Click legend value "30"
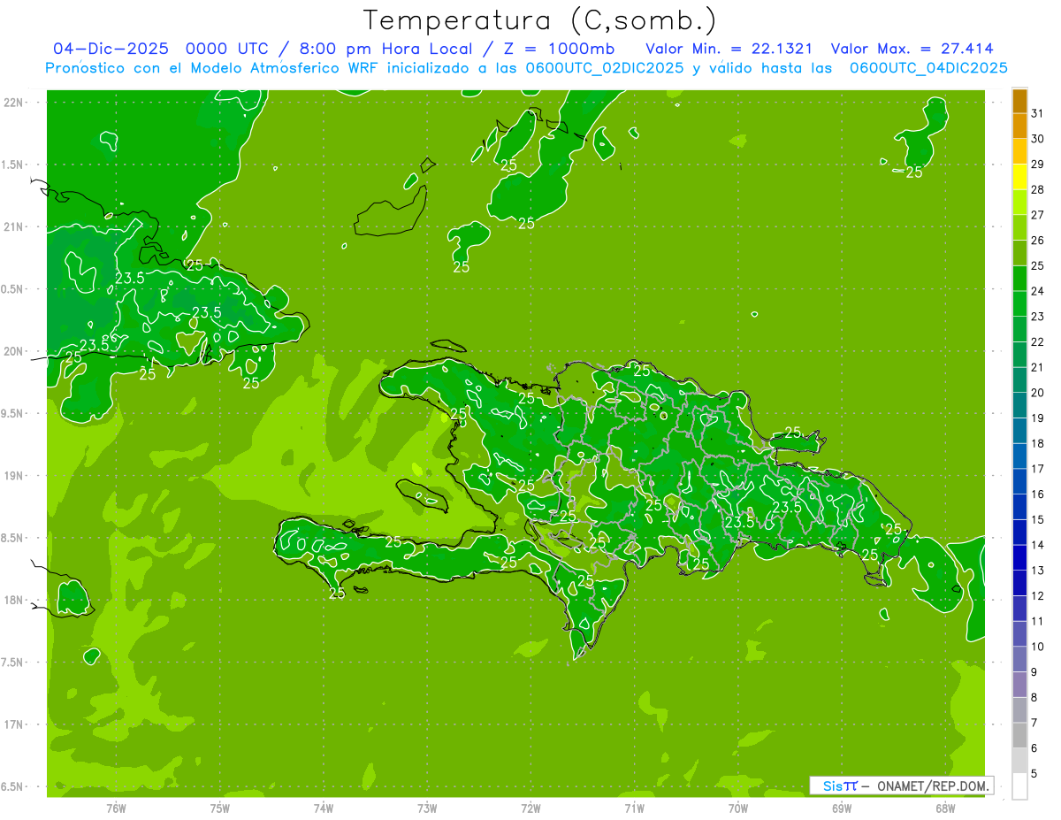The height and width of the screenshot is (820, 1061). (1038, 139)
